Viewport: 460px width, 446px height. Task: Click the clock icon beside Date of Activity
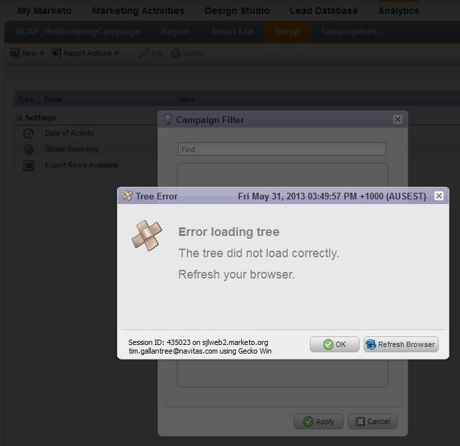coord(29,134)
